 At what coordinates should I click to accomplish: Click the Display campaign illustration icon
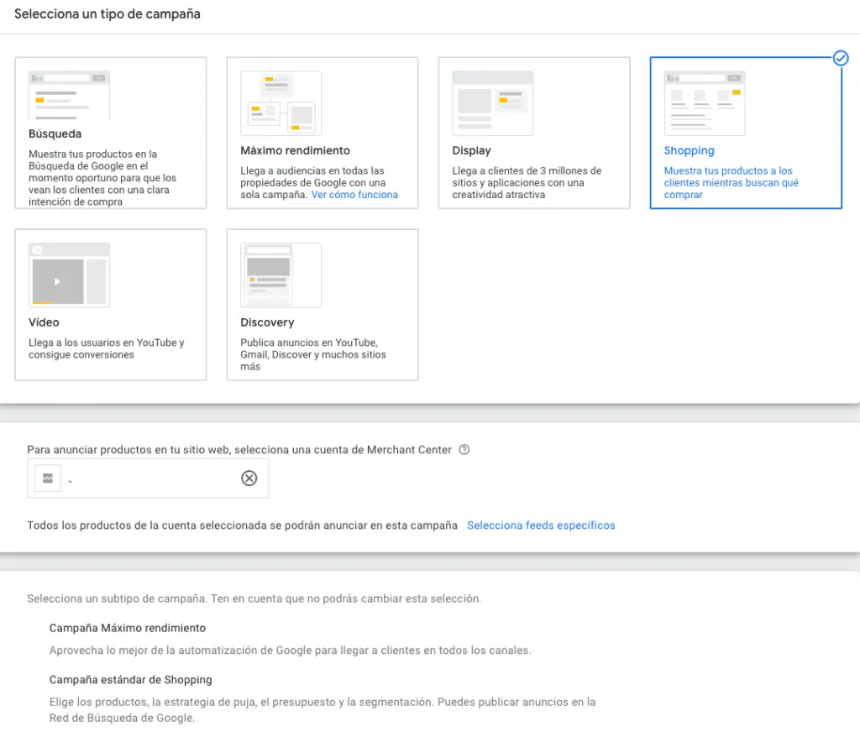492,102
